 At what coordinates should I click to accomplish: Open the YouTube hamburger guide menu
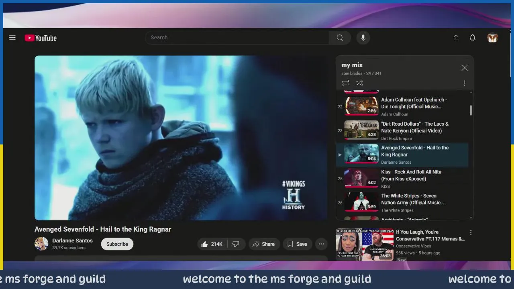pos(12,38)
